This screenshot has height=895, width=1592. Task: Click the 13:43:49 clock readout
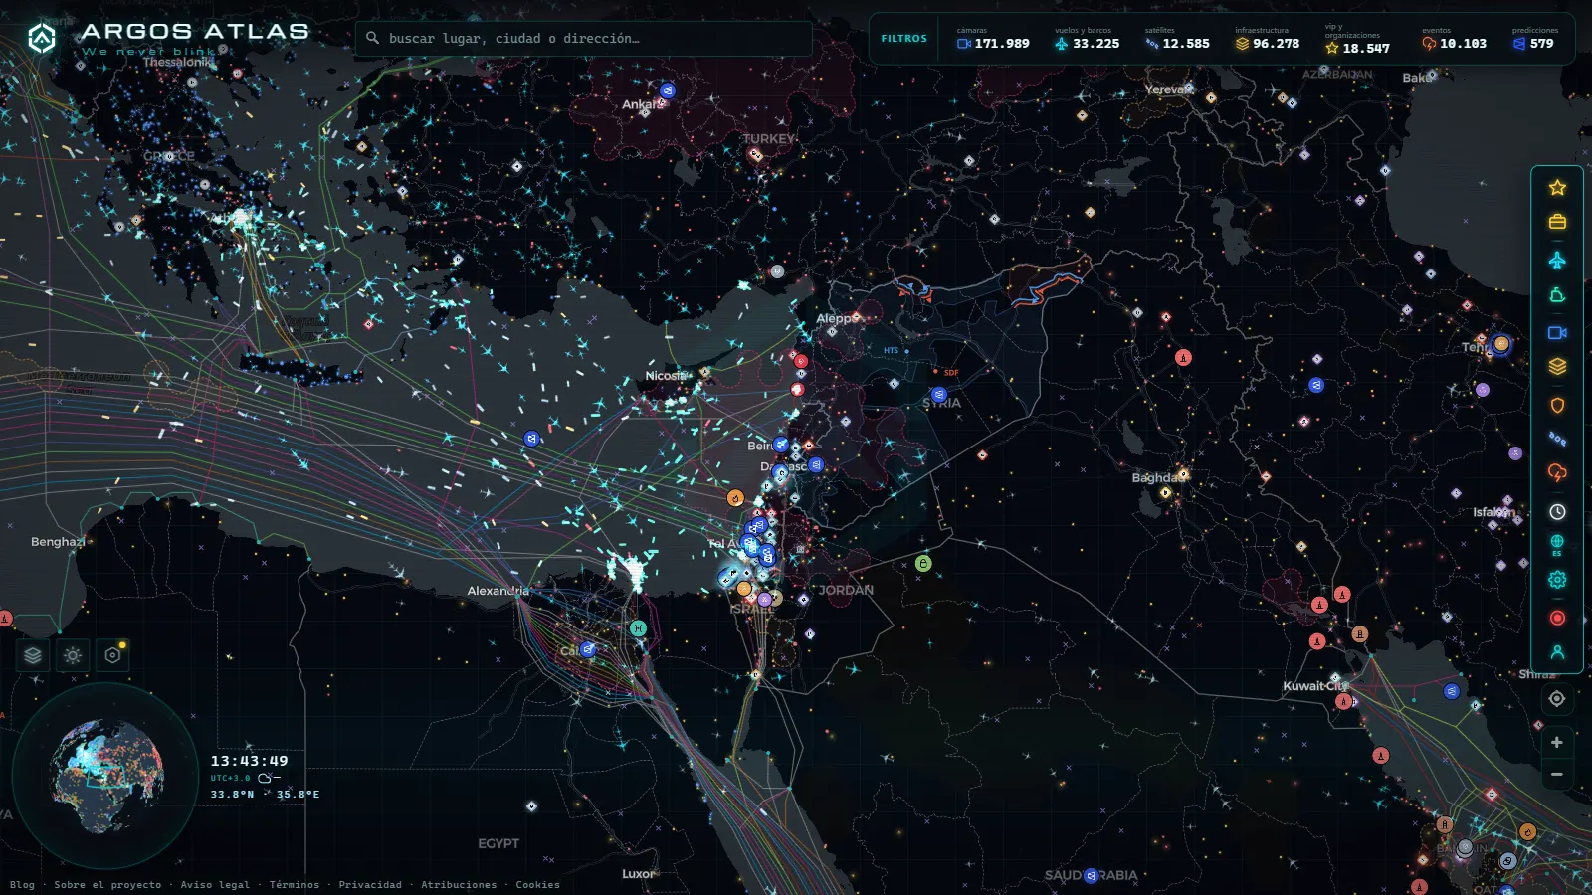click(x=249, y=761)
